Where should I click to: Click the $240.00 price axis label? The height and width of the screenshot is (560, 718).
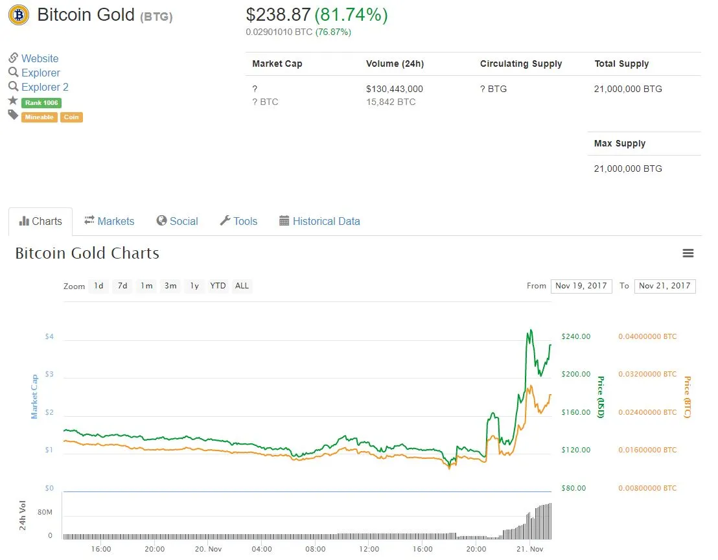pyautogui.click(x=575, y=336)
